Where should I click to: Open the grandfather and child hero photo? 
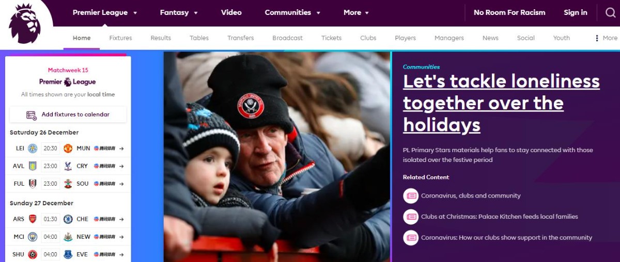click(276, 157)
